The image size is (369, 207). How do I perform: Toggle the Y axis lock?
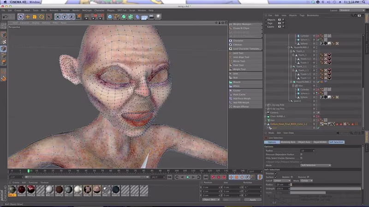point(65,17)
